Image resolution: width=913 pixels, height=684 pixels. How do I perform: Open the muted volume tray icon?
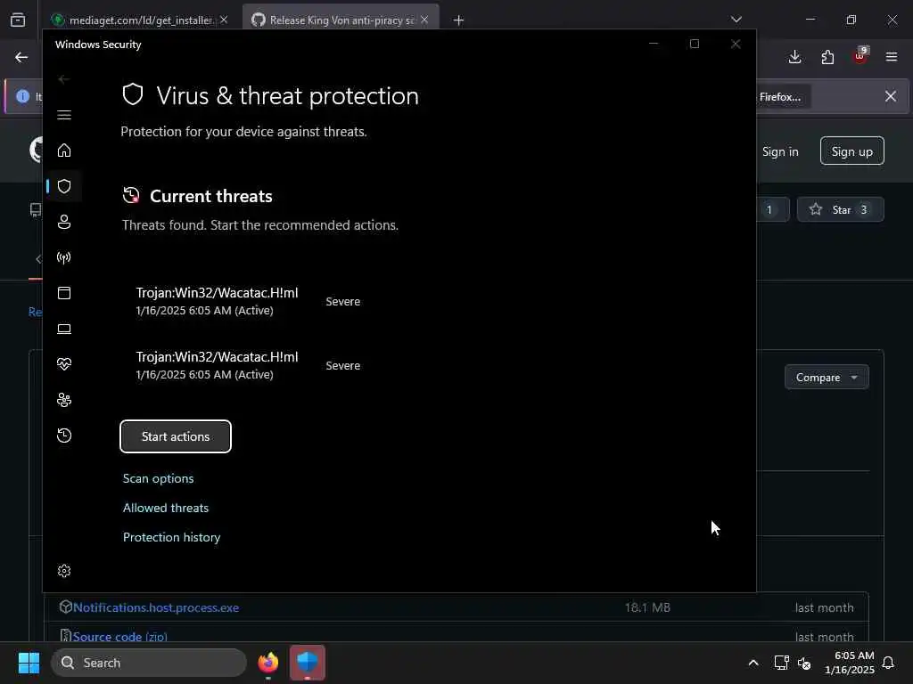click(804, 663)
